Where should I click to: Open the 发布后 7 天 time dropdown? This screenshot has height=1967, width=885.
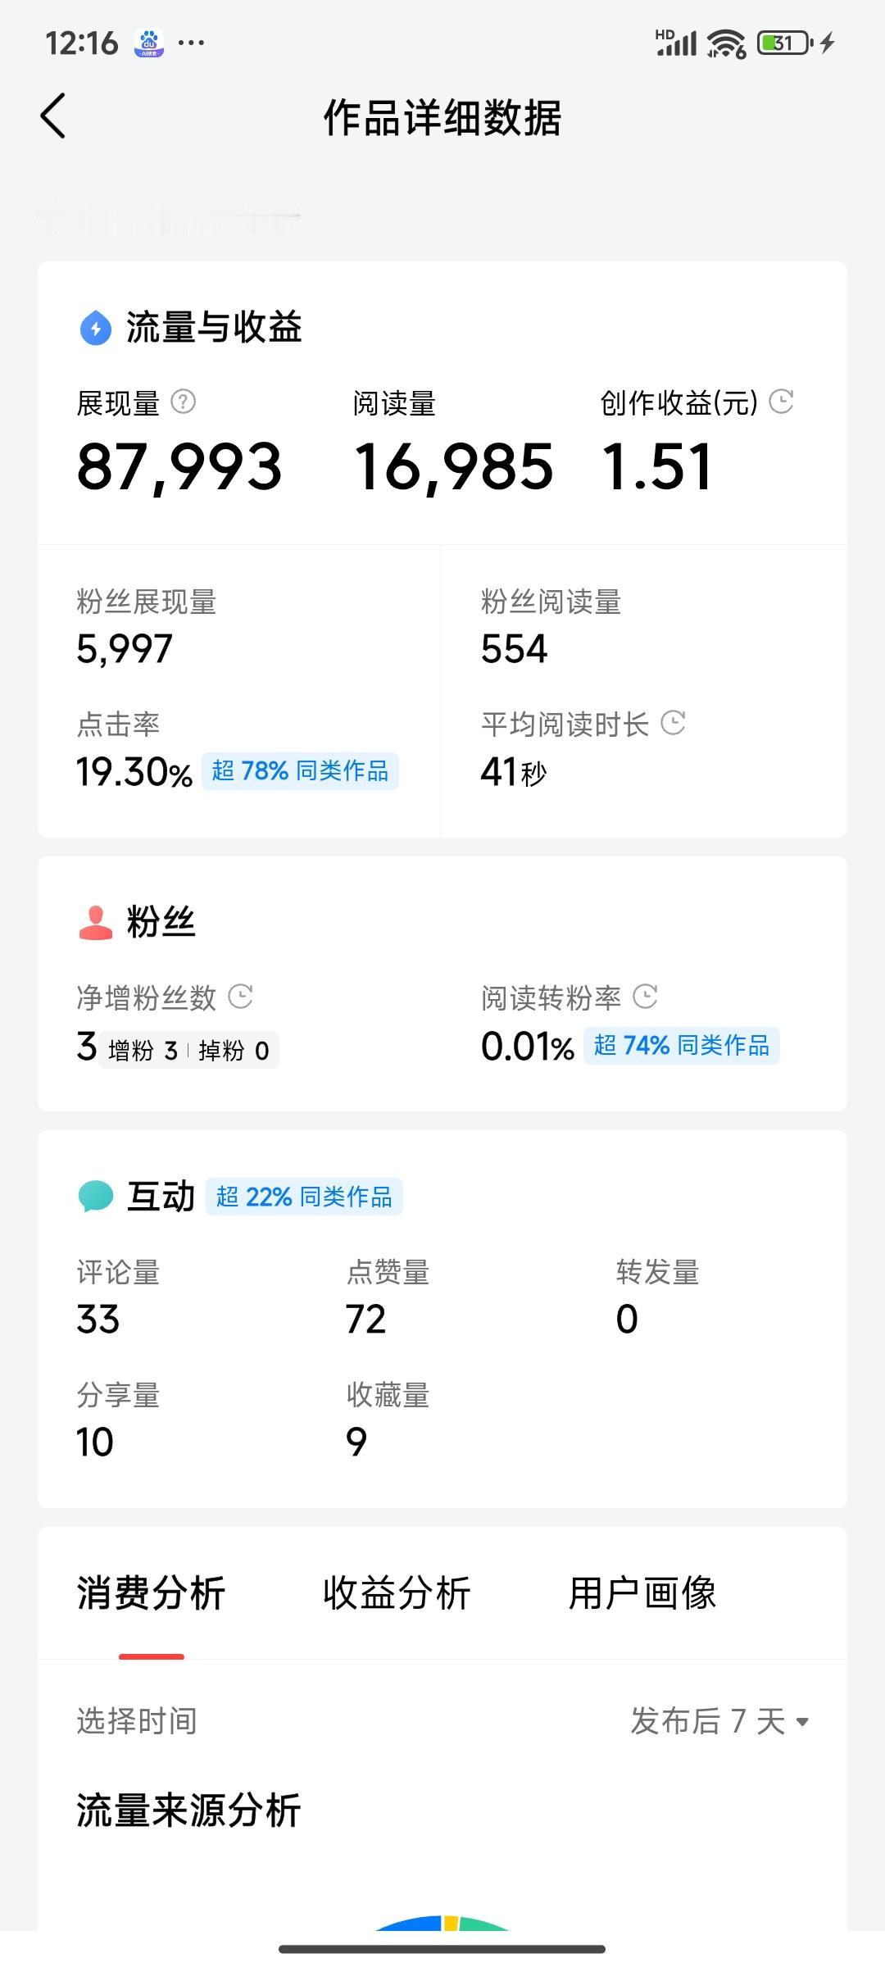719,1721
